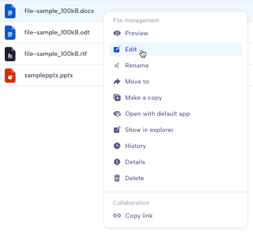Click the file-sample_100kB.docx document icon
The width and height of the screenshot is (253, 234).
(x=10, y=11)
